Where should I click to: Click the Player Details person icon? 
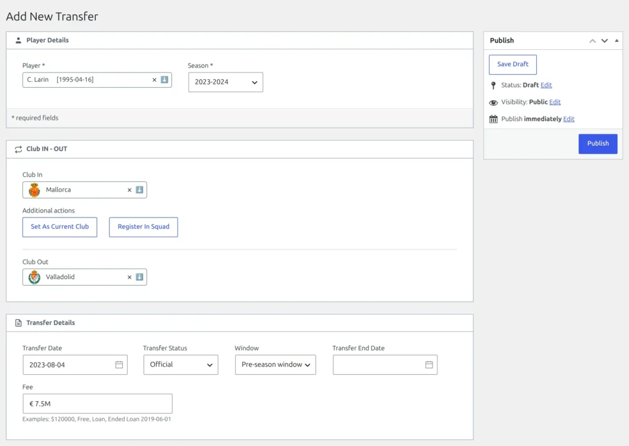(18, 41)
